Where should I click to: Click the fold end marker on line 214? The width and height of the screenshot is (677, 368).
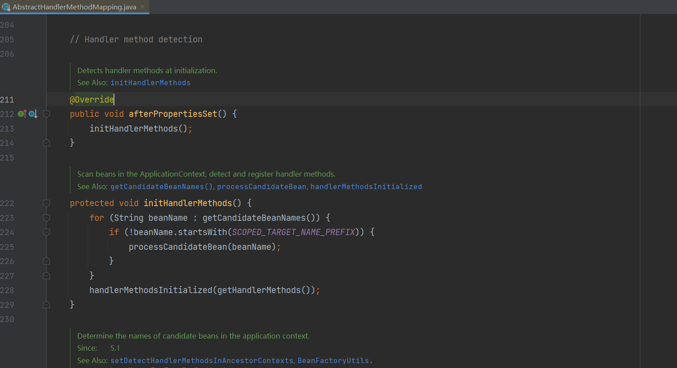point(46,143)
